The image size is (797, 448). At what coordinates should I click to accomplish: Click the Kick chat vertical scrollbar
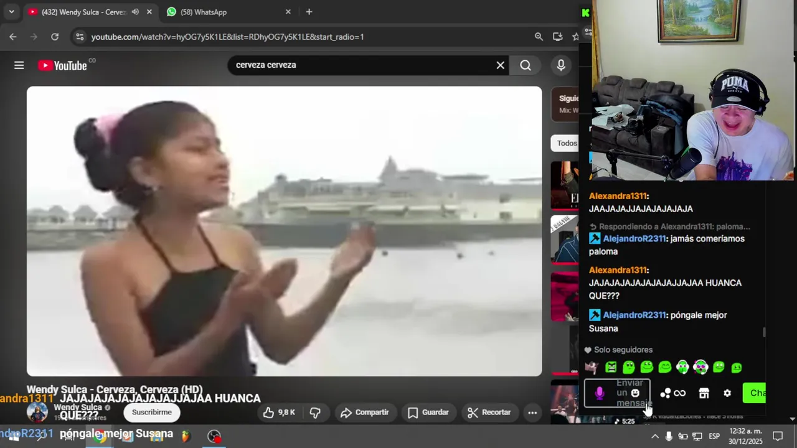pyautogui.click(x=764, y=332)
